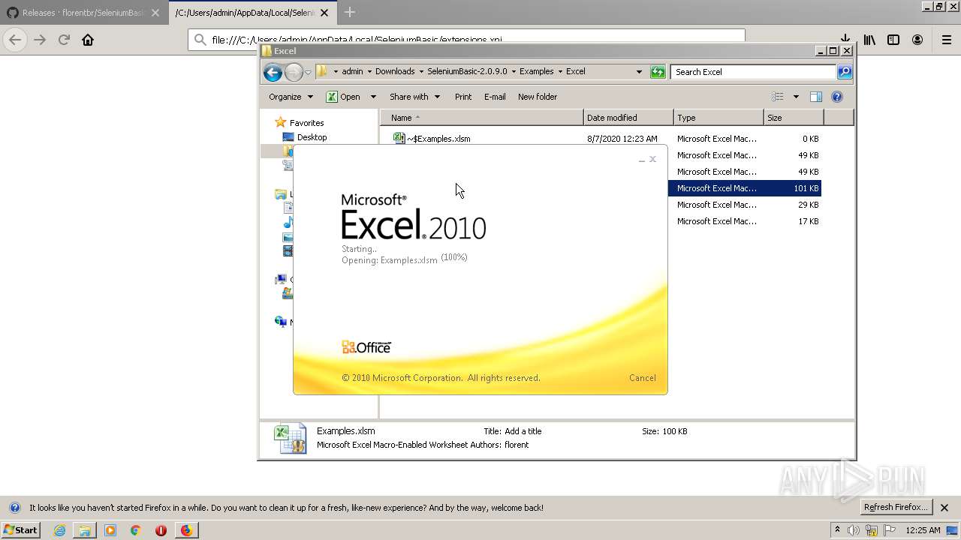Click the Firefox address bar
The height and width of the screenshot is (540, 961).
coord(466,40)
